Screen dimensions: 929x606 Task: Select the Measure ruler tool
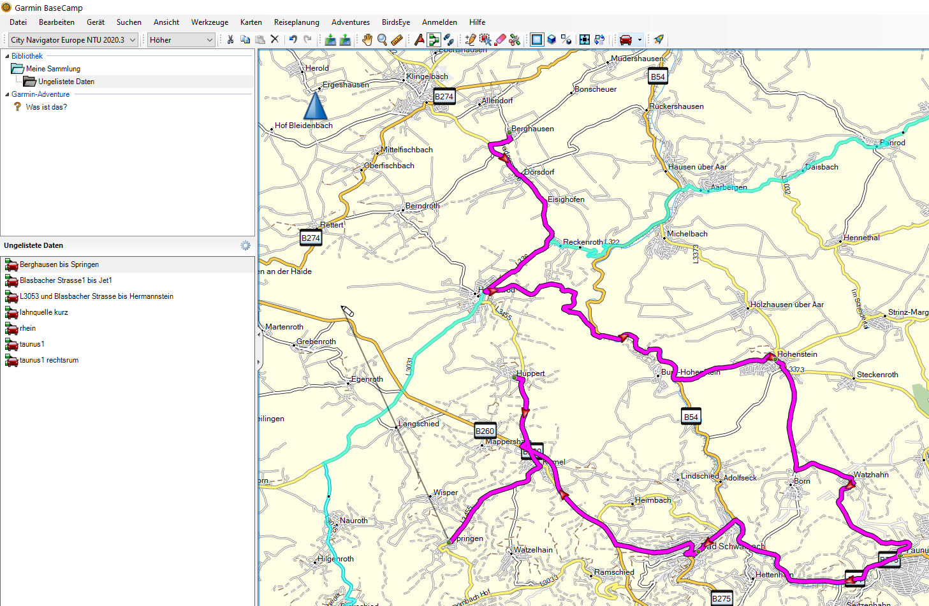(x=397, y=40)
